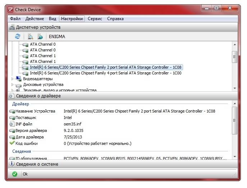The width and height of the screenshot is (247, 188).
Task: Click the Звуковые, видео и игровые устройства icon
Action: (18, 90)
